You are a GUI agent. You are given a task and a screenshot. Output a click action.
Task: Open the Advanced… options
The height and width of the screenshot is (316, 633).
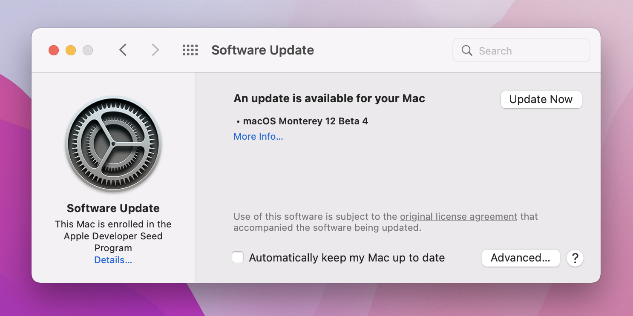(521, 258)
